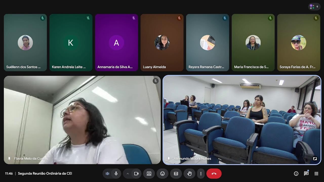Select Suélenn dos Santos participant tile

[x=25, y=42]
